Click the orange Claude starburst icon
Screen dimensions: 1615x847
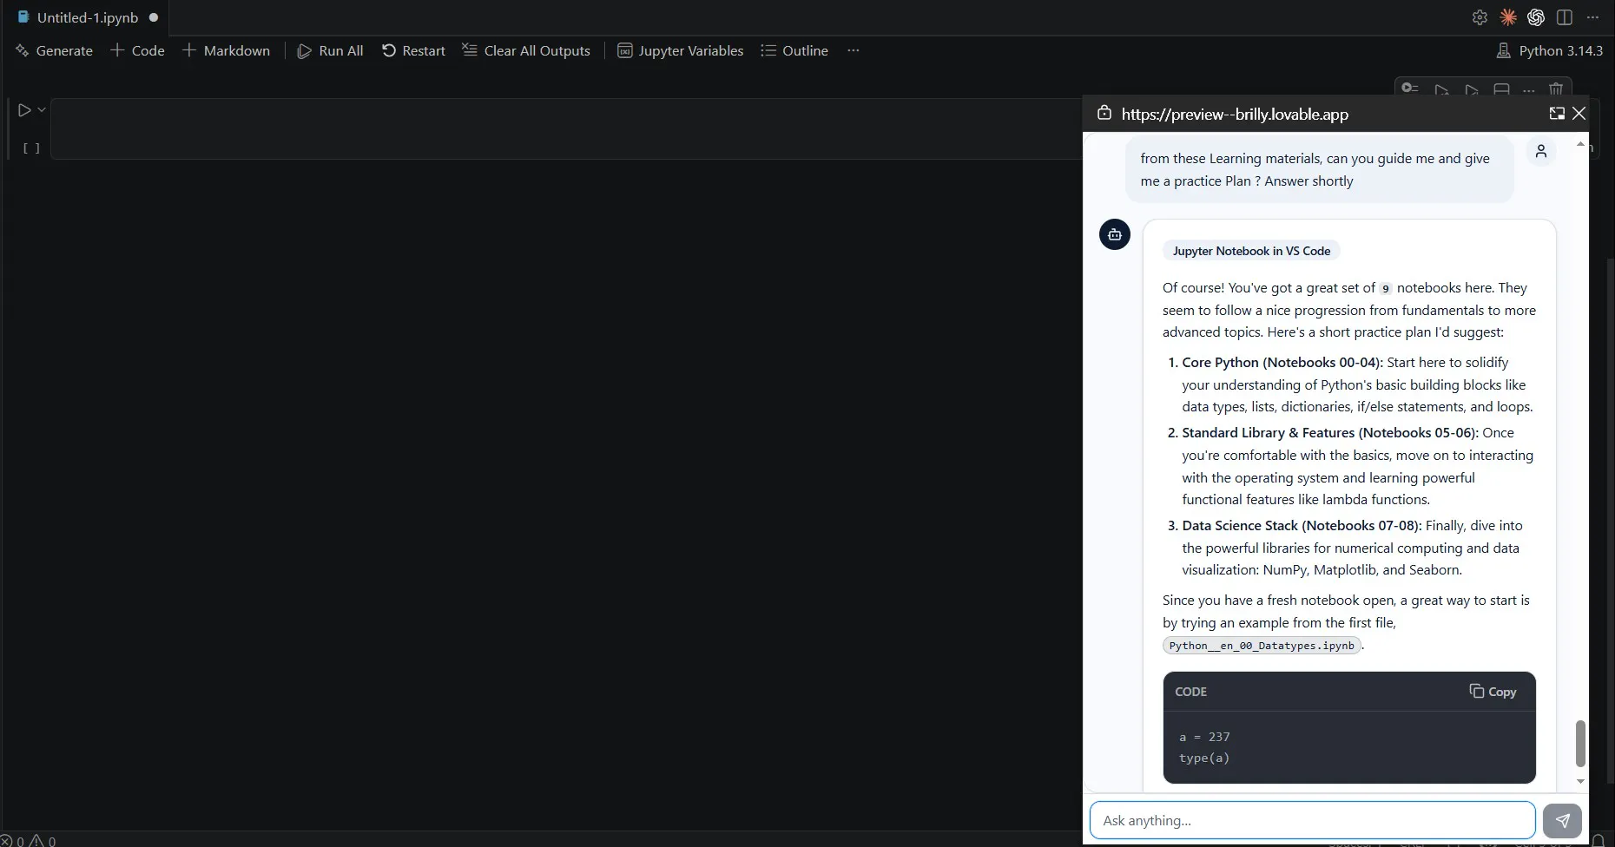(1508, 17)
